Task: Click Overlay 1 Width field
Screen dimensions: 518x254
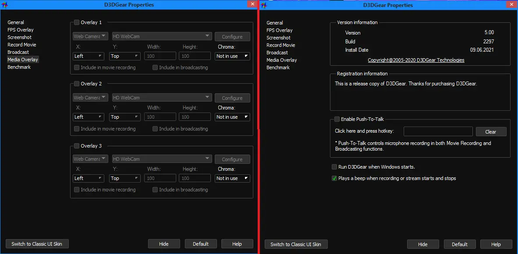Action: click(160, 56)
